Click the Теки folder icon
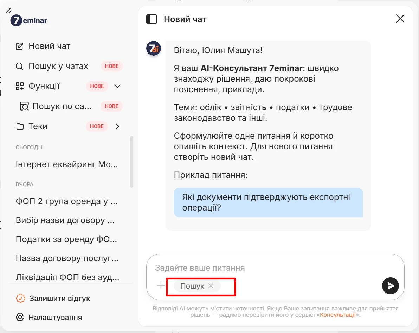This screenshot has height=333, width=419. click(20, 126)
